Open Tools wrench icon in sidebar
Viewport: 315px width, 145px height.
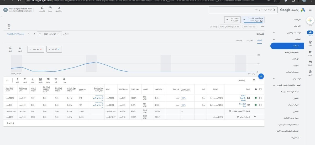[310, 52]
